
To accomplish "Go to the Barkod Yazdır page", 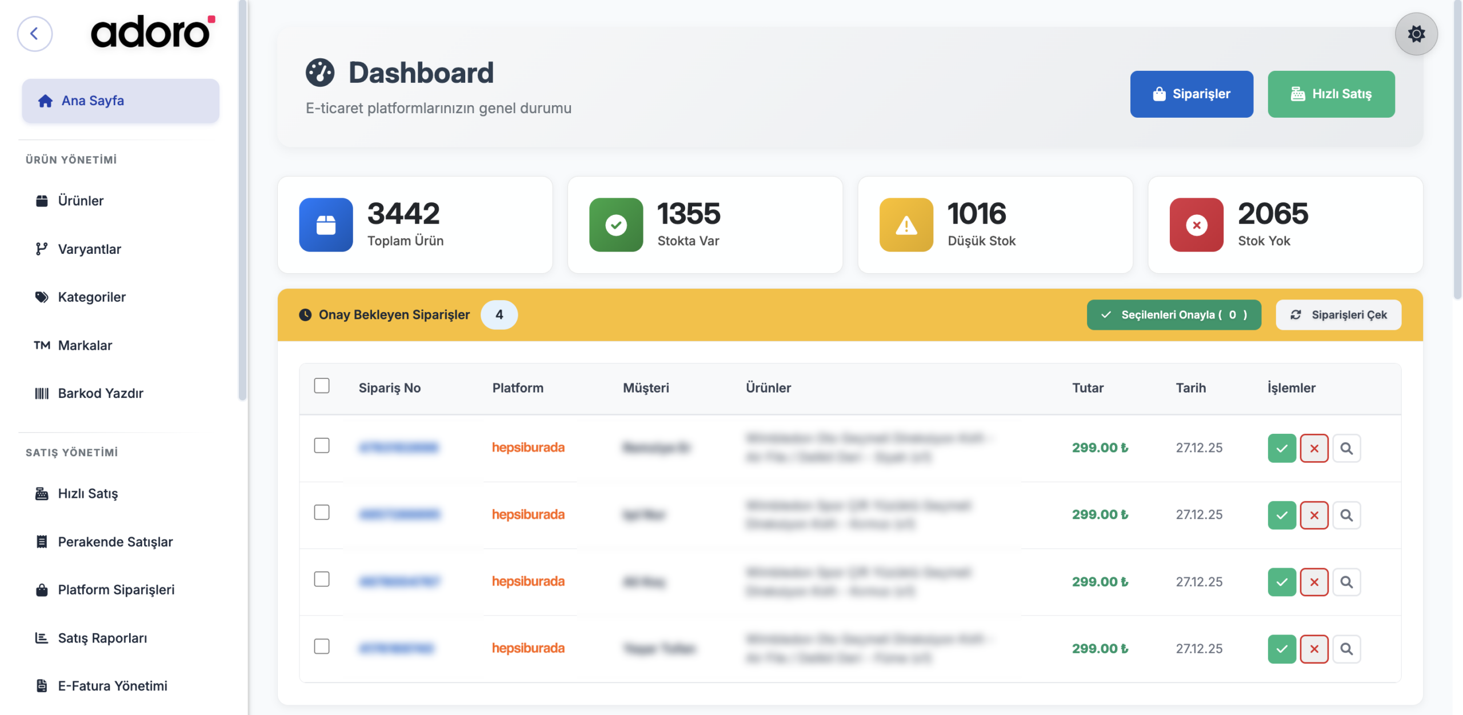I will coord(101,393).
